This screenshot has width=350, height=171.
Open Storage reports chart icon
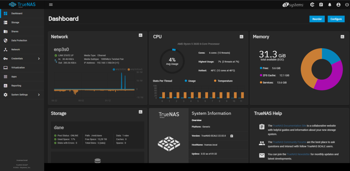pos(141,112)
